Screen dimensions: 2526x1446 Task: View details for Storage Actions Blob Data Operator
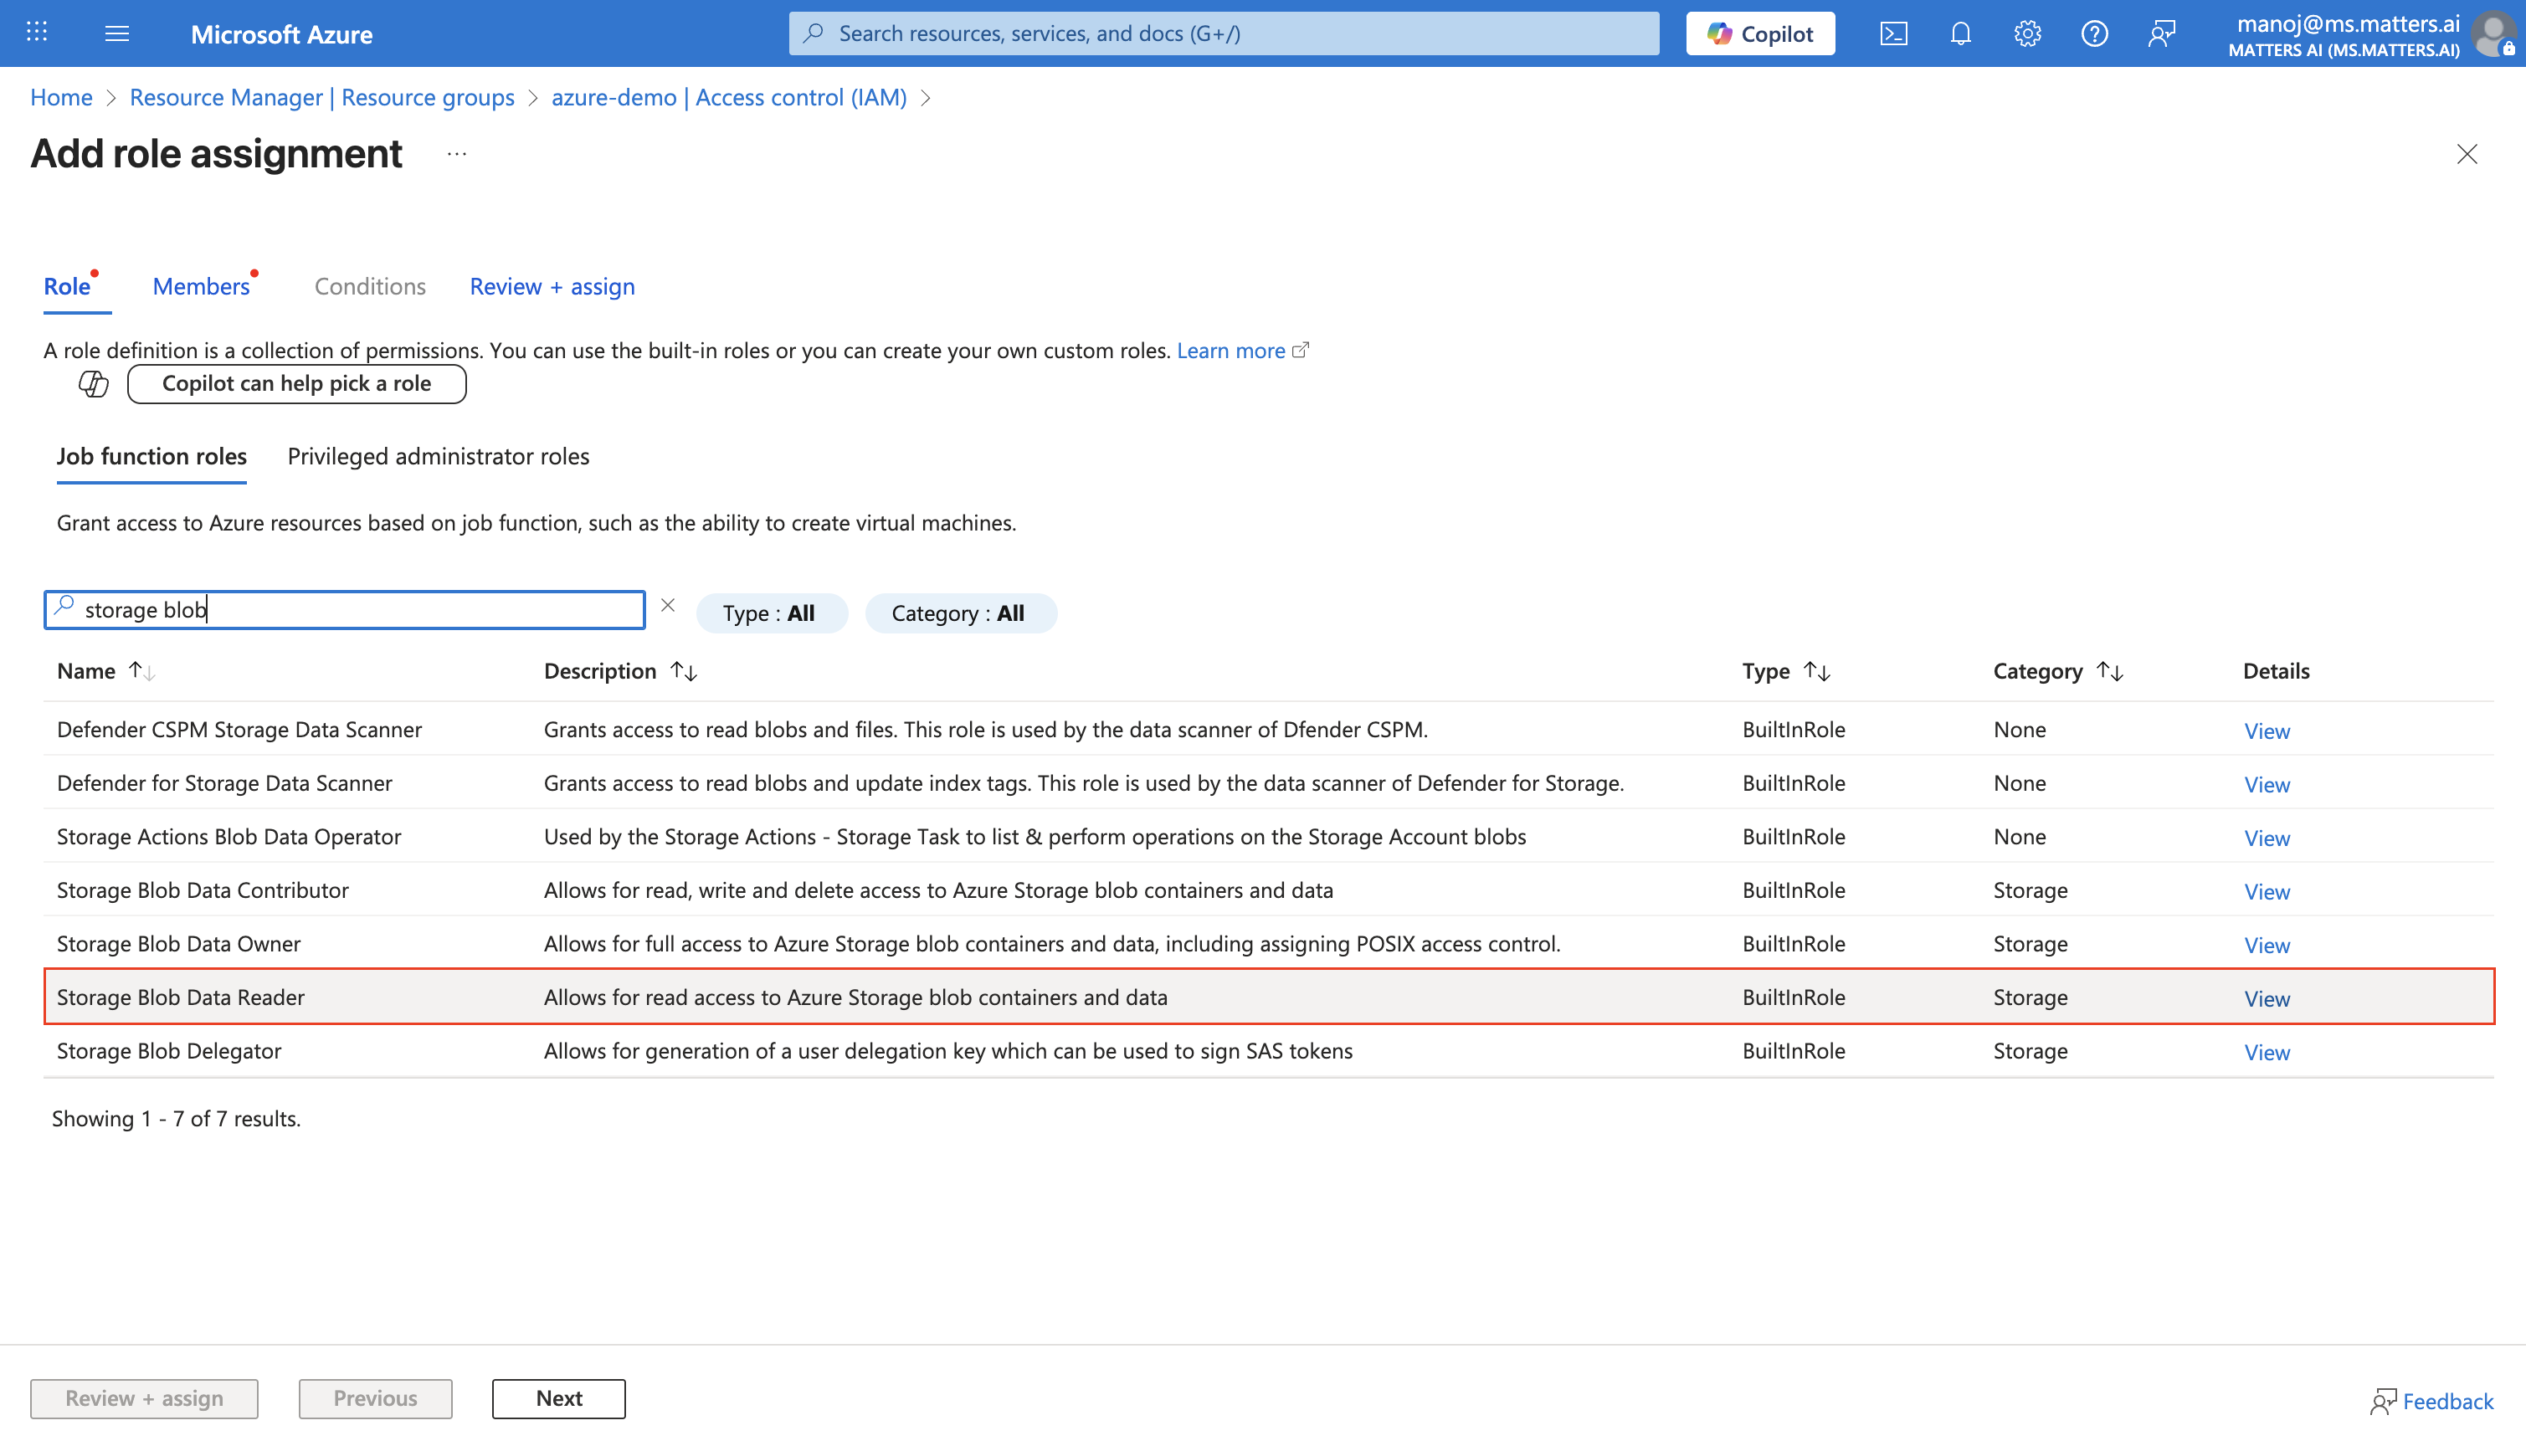[2267, 838]
